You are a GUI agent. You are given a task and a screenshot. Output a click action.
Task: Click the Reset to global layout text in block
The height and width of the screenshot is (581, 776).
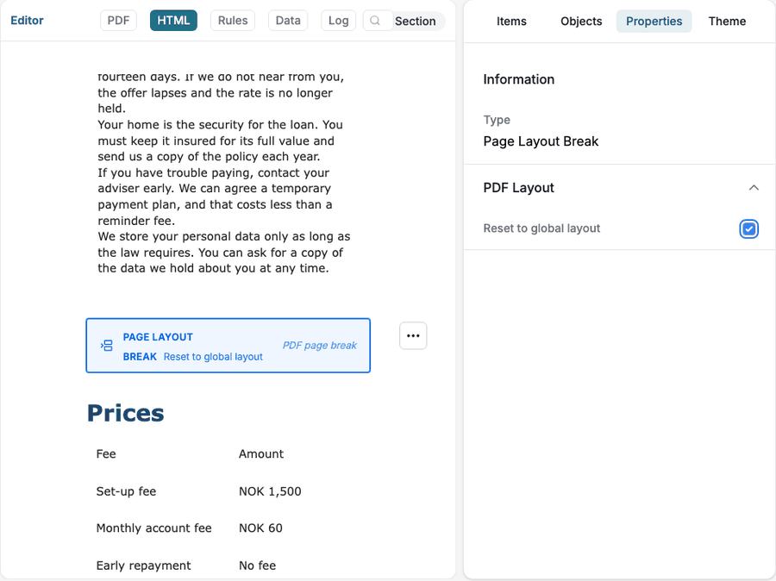point(213,357)
